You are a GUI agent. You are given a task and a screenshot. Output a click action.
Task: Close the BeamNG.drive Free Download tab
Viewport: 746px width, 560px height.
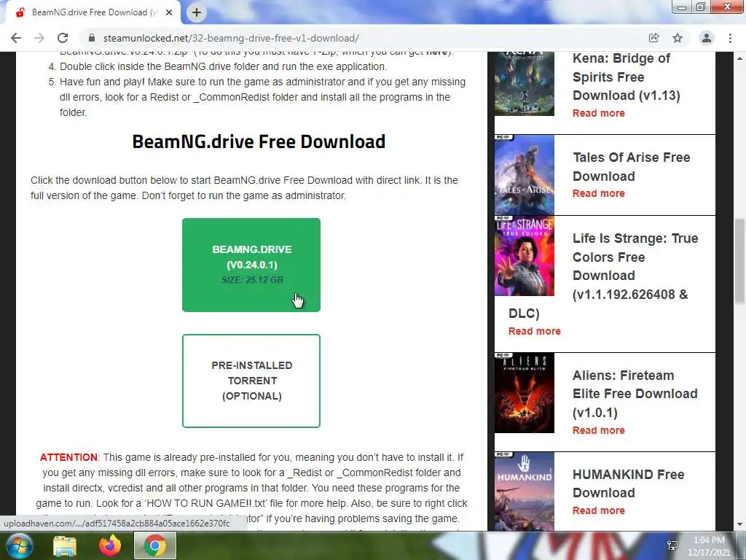tap(169, 12)
